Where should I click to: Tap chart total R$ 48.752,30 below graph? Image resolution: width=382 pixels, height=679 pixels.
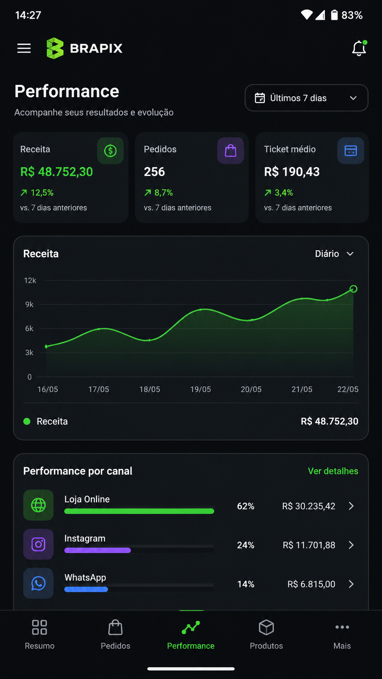[329, 421]
